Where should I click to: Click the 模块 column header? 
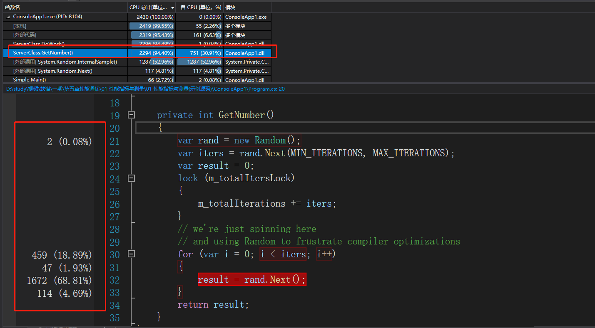[x=247, y=7]
